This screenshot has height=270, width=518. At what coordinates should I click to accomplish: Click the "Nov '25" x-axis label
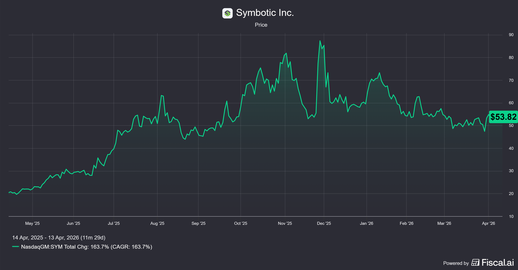285,223
